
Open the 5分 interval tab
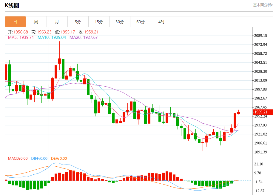pos(78,22)
